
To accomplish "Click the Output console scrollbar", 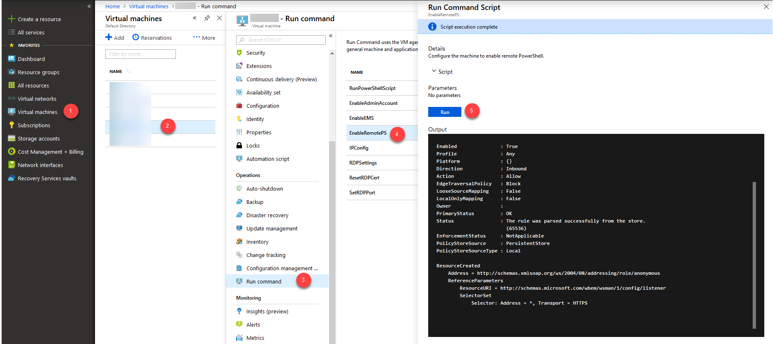I will coord(754,255).
